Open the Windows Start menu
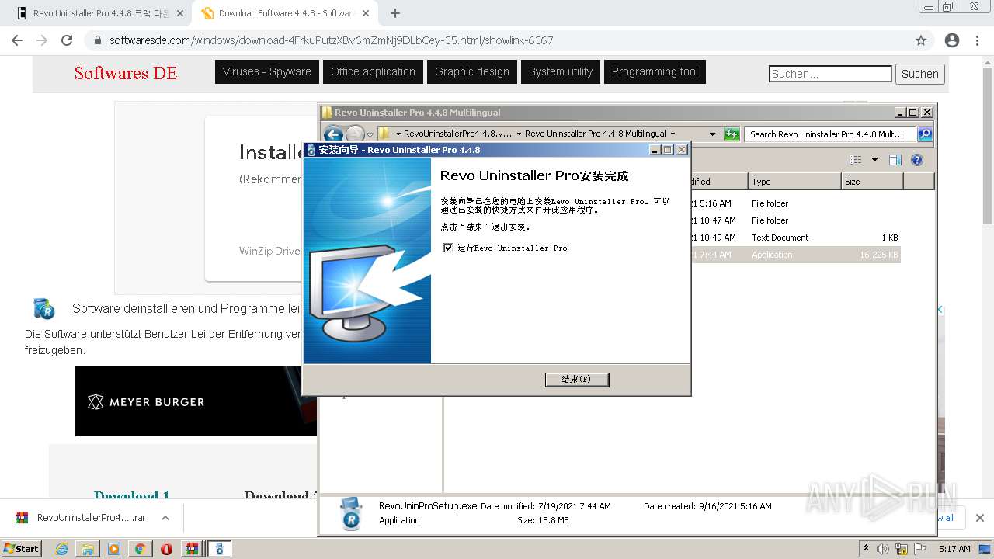 pos(22,548)
